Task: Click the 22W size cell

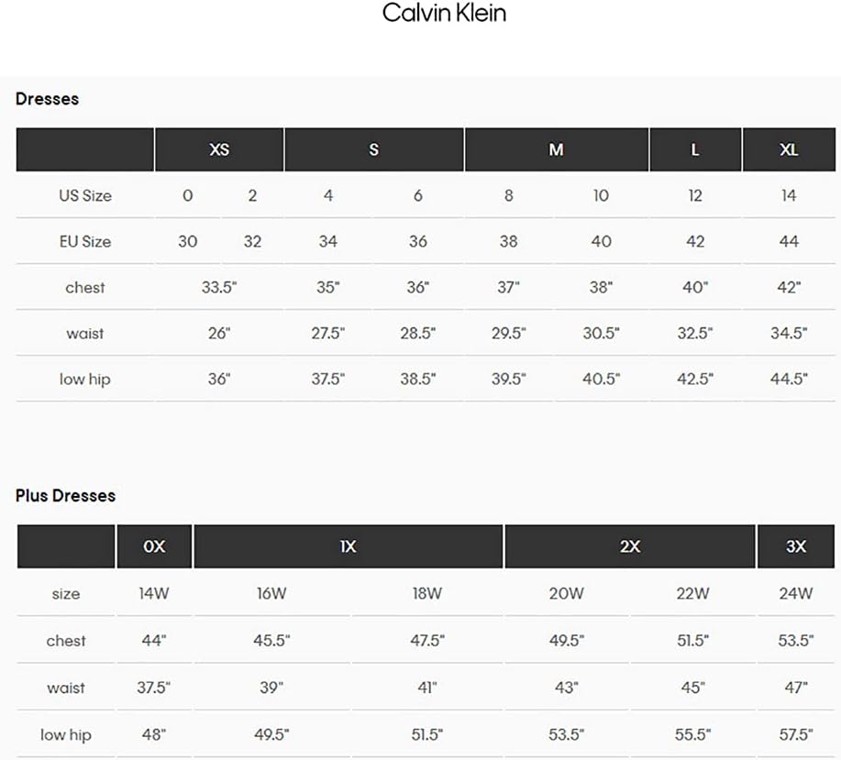Action: [x=692, y=594]
